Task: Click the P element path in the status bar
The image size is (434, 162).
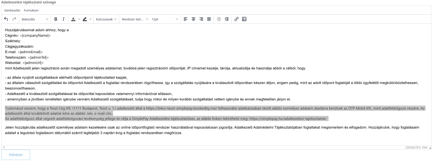Action: coord(4,148)
